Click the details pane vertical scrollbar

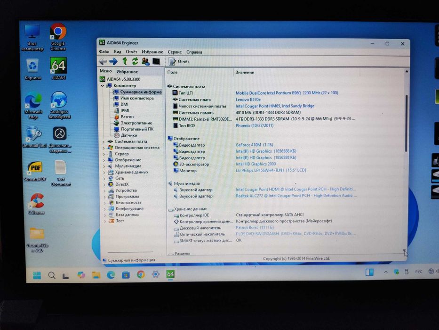pos(406,124)
